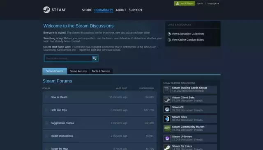
Task: Open the Steam Universe avatar icon
Action: click(x=167, y=138)
